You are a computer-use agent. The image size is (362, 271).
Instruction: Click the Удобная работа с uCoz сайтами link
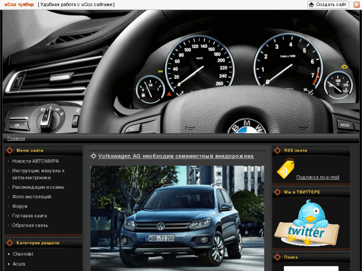coord(76,4)
